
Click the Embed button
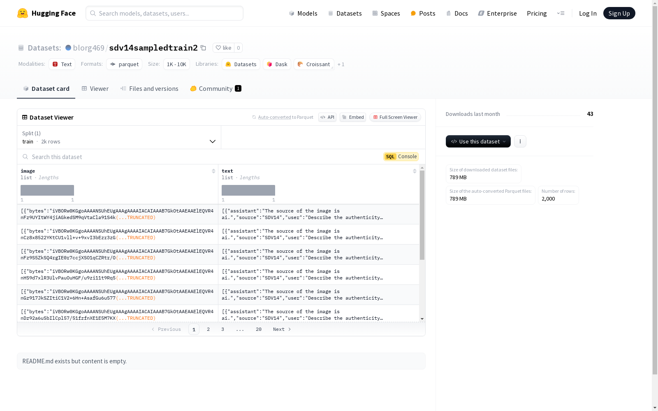pos(353,117)
